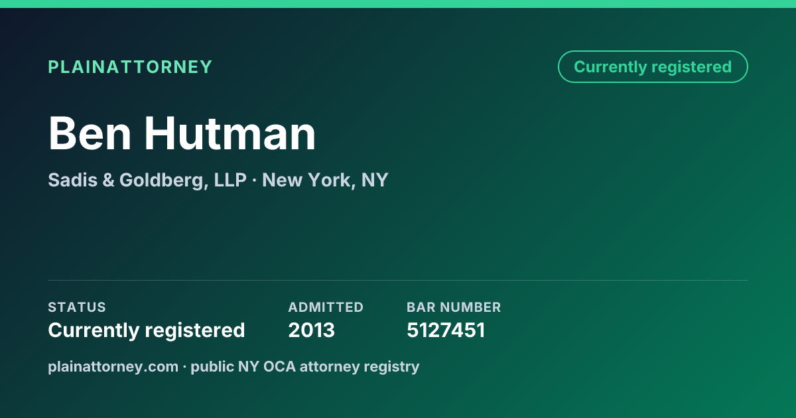The width and height of the screenshot is (796, 418).
Task: Click the horizontal divider above STATUS
Action: 398,280
